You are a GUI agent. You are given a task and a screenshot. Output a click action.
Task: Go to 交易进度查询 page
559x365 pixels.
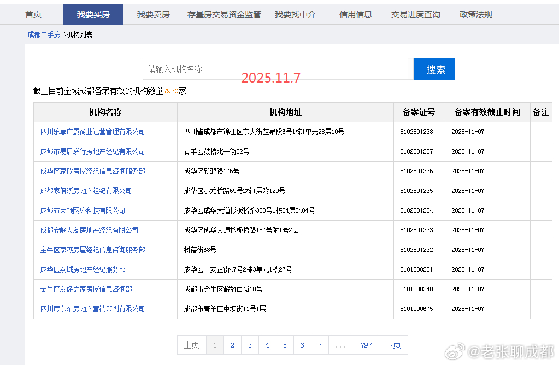[416, 15]
